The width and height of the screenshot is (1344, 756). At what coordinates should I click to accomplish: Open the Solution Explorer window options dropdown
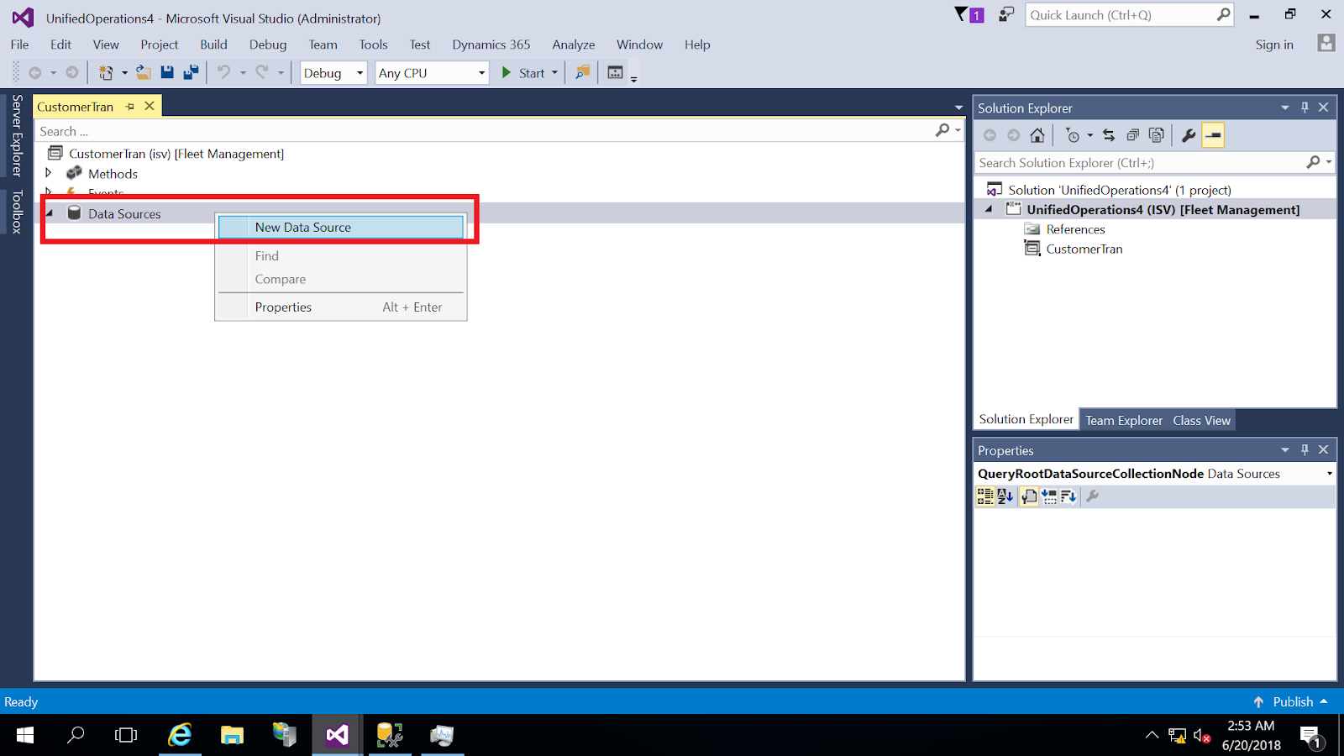(1285, 108)
